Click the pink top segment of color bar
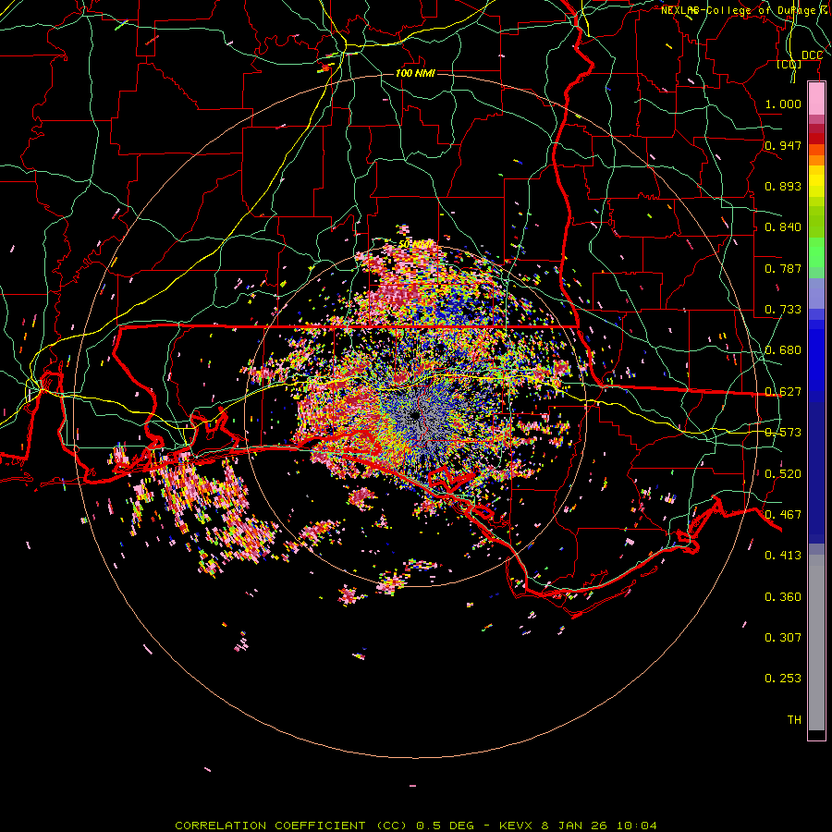 coord(816,99)
